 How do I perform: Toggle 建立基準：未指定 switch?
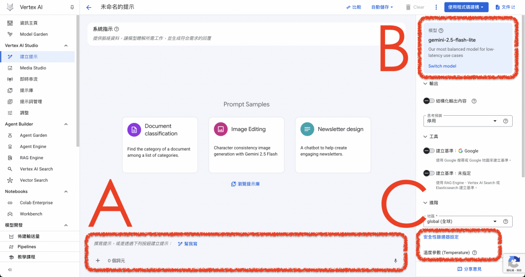coord(429,173)
